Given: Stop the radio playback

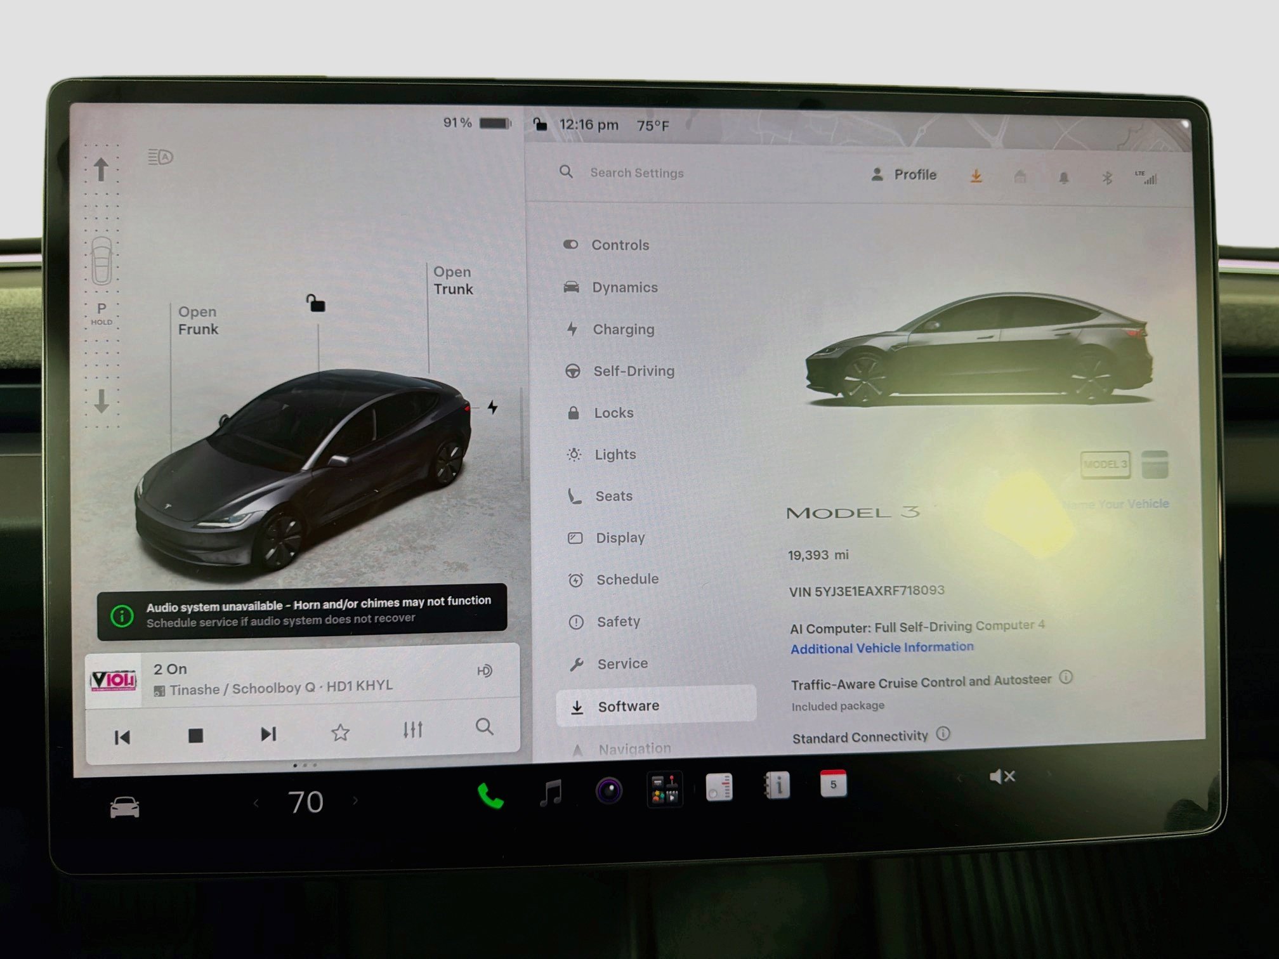Looking at the screenshot, I should [195, 736].
